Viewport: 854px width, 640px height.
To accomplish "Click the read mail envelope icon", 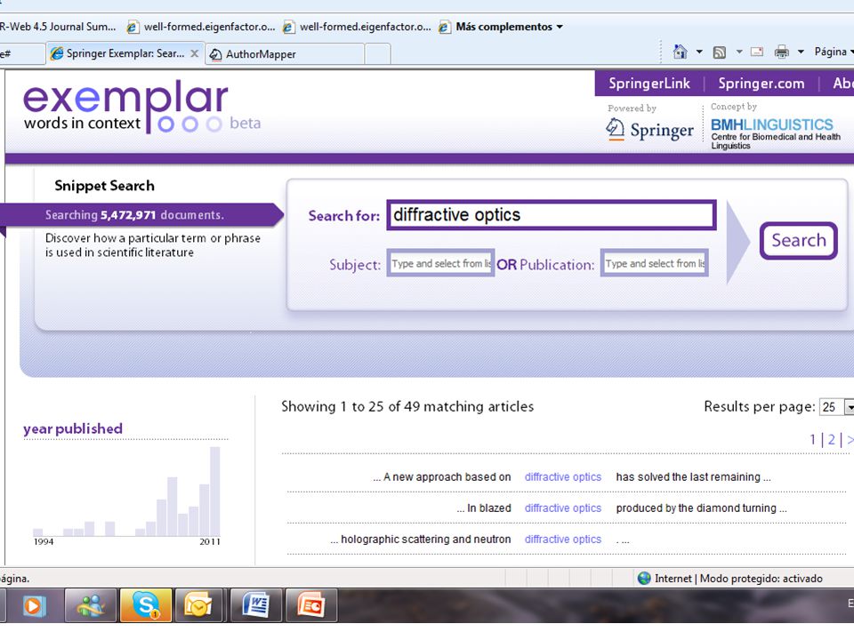I will coord(756,52).
